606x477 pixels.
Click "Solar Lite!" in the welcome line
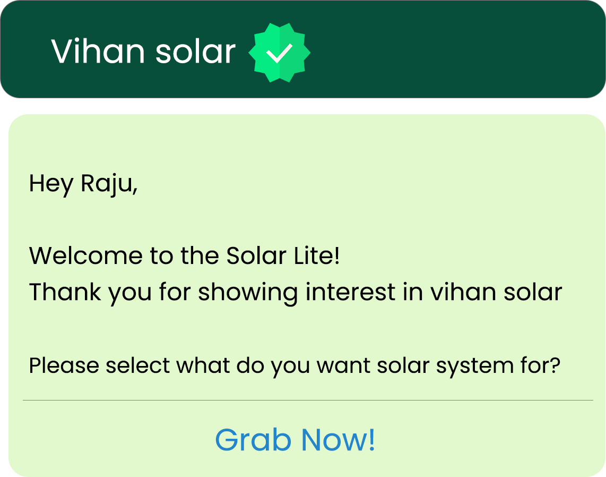coord(282,257)
